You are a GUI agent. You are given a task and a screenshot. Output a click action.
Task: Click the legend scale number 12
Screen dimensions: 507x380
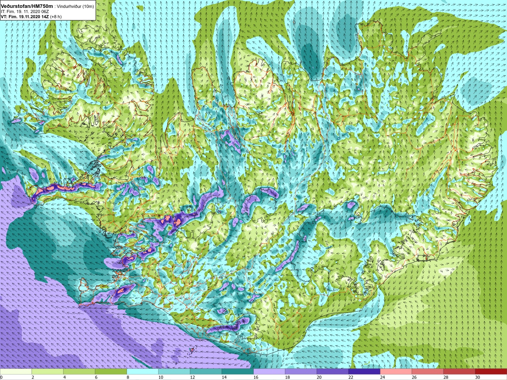192,377
